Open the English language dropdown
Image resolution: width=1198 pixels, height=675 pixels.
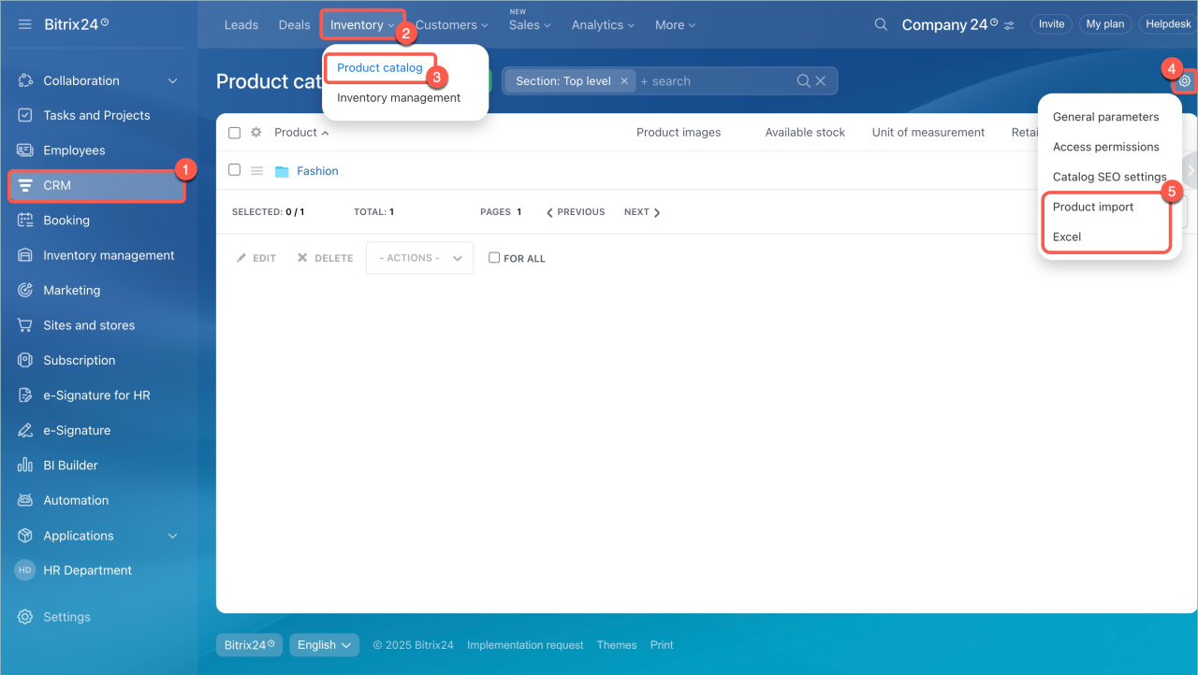[324, 644]
